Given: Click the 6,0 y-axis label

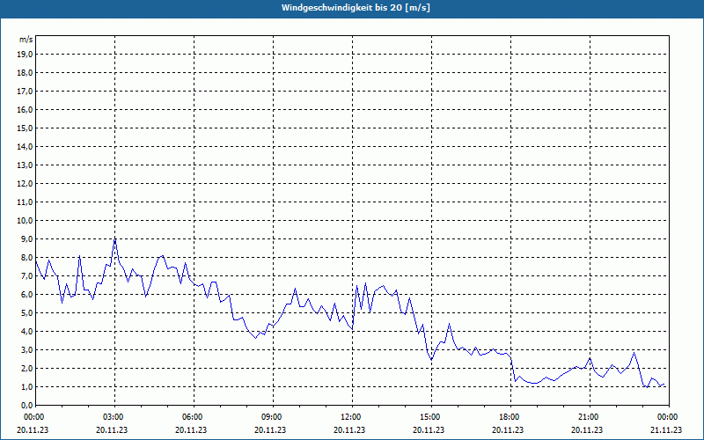Looking at the screenshot, I should pyautogui.click(x=26, y=295).
